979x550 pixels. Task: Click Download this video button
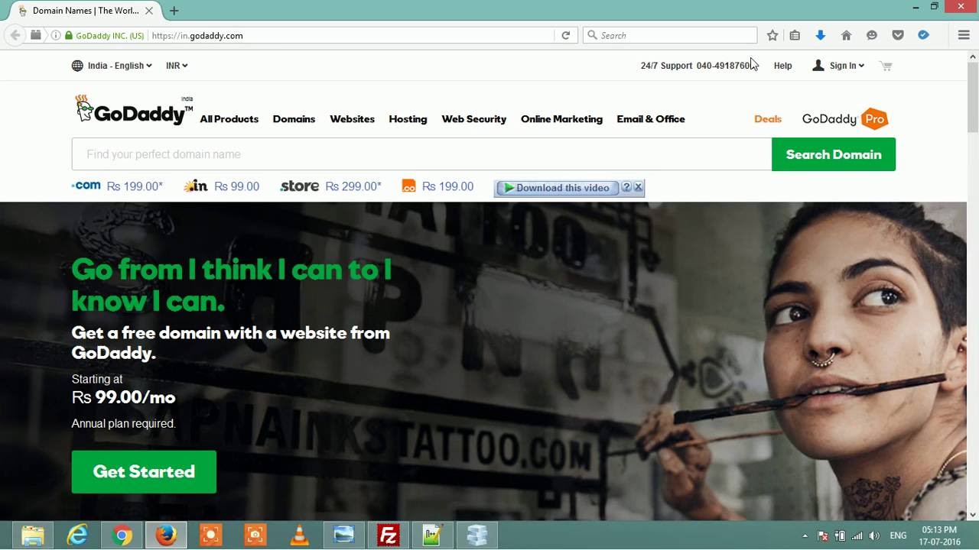[x=557, y=188]
